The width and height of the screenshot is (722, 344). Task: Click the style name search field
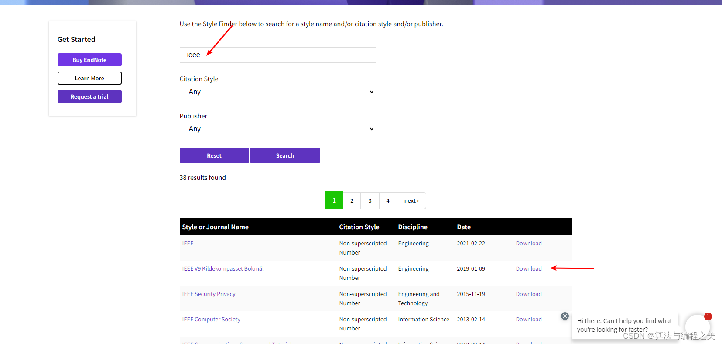[x=277, y=55]
